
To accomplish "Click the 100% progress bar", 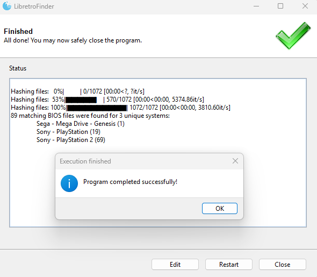I will pyautogui.click(x=97, y=108).
